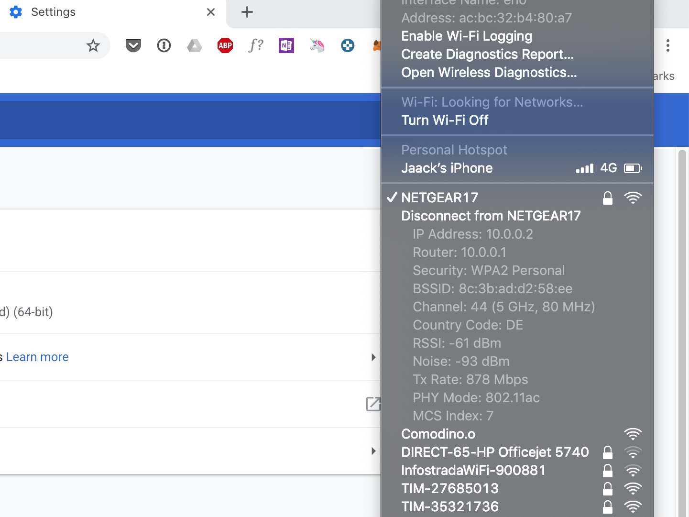The width and height of the screenshot is (689, 517).
Task: Click the Adblock Plus ABP icon
Action: pos(225,46)
